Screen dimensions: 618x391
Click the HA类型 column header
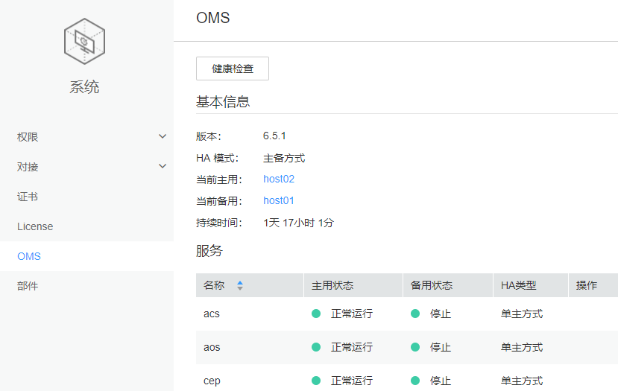click(x=518, y=285)
